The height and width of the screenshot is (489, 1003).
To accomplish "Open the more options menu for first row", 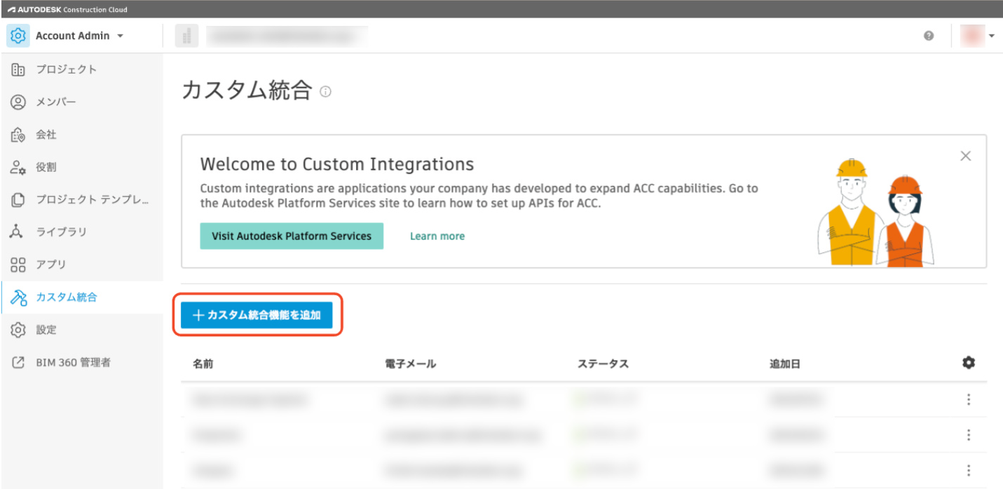I will pyautogui.click(x=969, y=399).
